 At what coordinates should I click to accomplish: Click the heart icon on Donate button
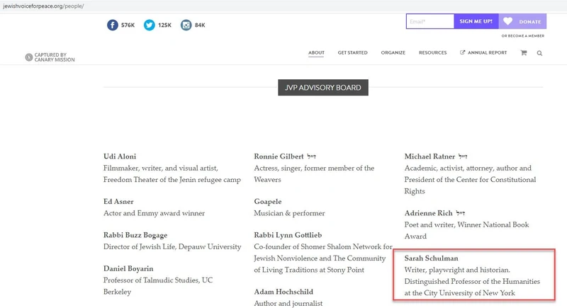point(508,21)
